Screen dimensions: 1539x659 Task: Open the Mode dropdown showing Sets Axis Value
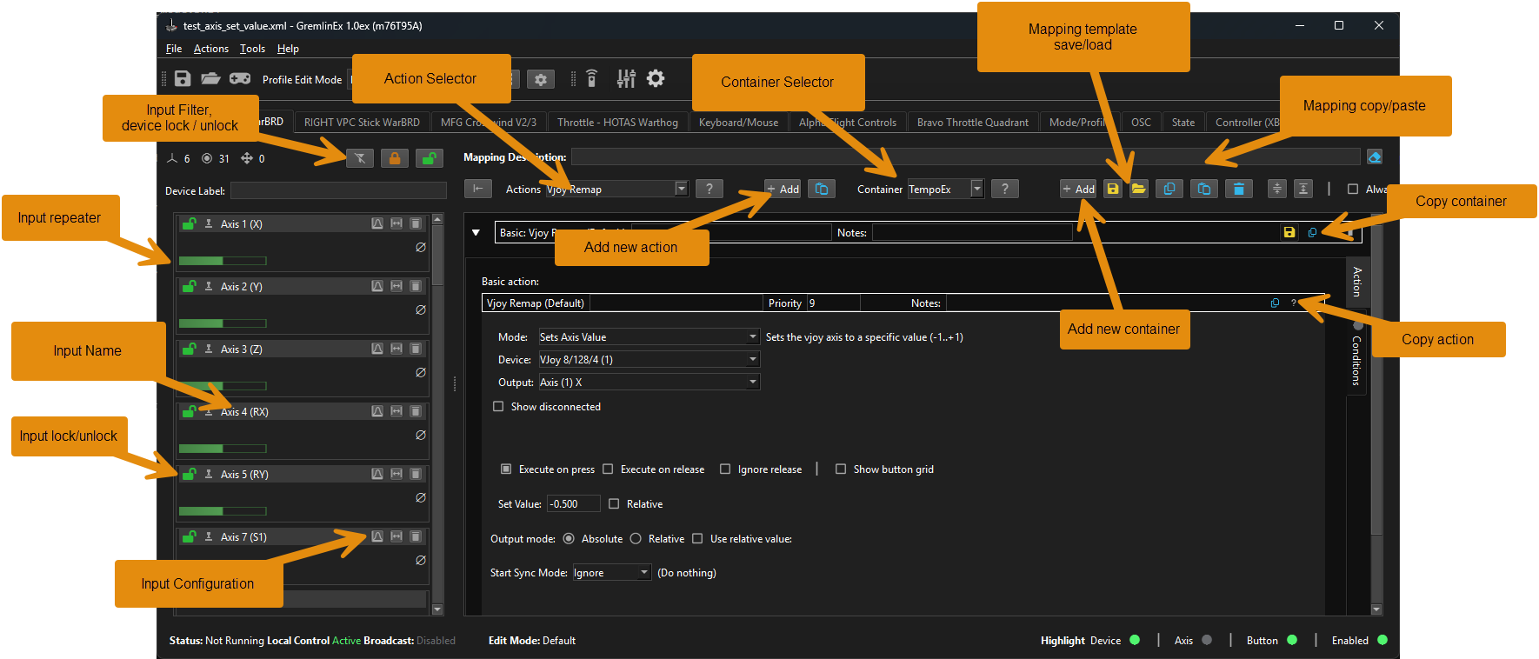point(649,337)
